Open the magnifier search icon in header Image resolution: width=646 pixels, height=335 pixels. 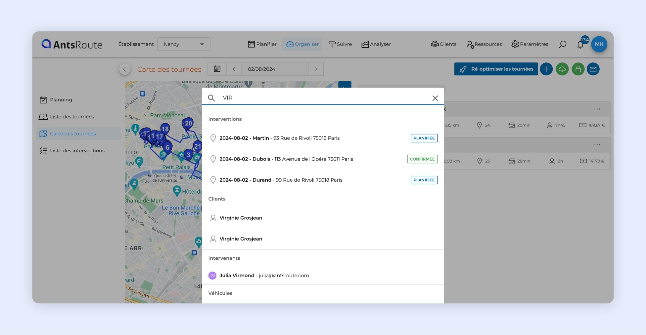562,44
